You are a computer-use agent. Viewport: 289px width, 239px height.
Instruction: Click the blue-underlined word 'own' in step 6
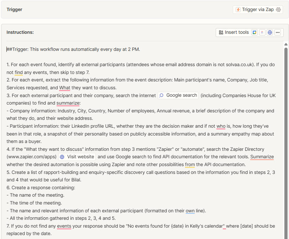[190, 211]
